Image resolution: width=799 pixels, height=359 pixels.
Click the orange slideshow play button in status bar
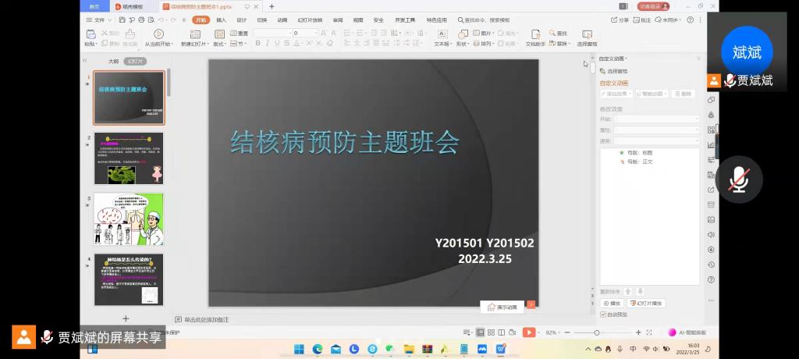point(529,332)
